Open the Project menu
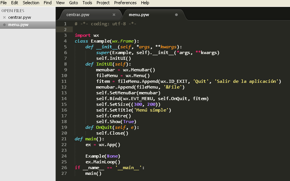Image resolution: width=290 pixels, height=181 pixels. click(x=103, y=3)
